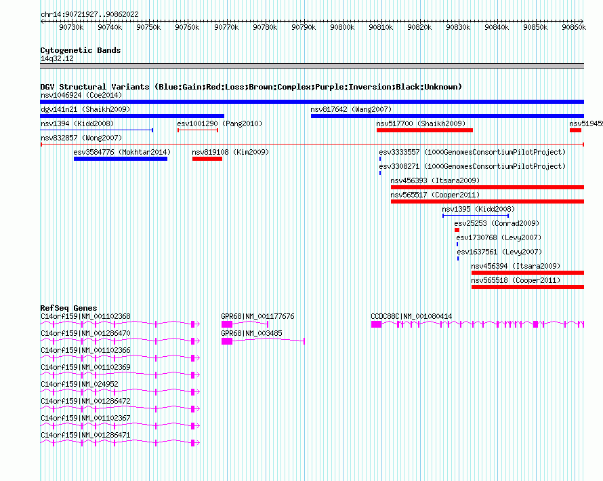This screenshot has width=603, height=481.
Task: Click the esv1001290 (Pang2010) red variant
Action: tap(198, 130)
